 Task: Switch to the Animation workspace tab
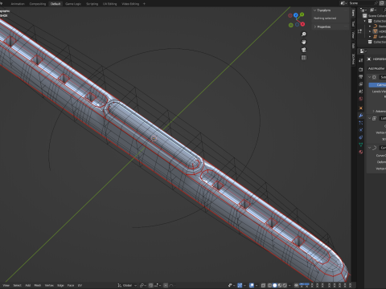(x=18, y=4)
